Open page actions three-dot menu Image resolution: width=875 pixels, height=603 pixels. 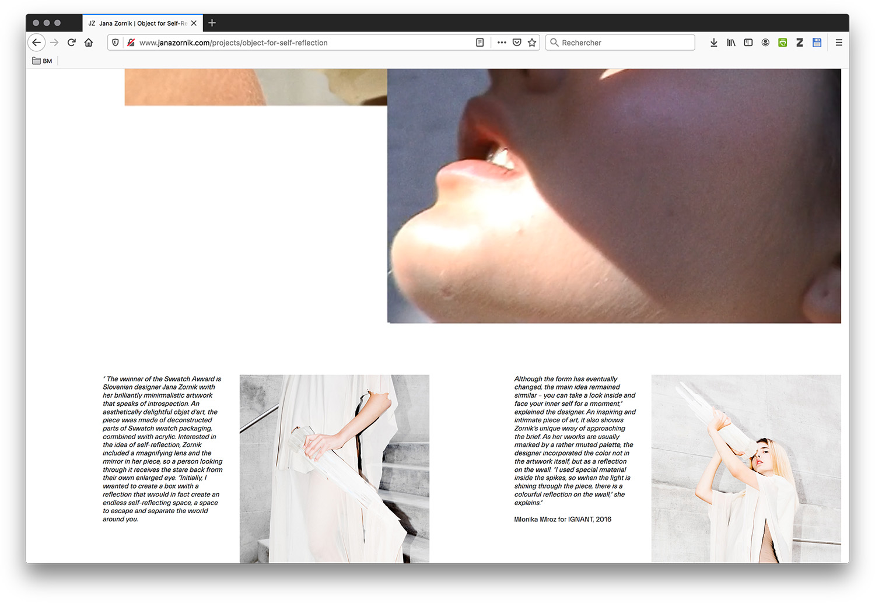(501, 43)
